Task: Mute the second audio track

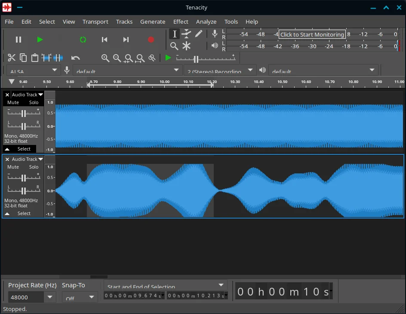Action: [13, 167]
